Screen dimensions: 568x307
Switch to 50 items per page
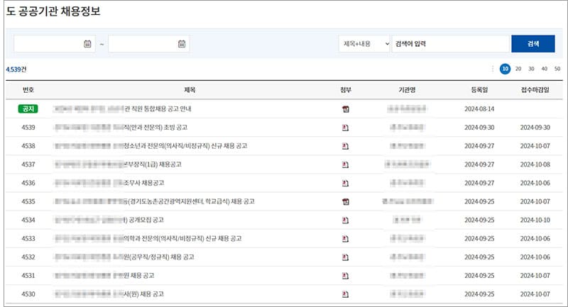pos(557,69)
